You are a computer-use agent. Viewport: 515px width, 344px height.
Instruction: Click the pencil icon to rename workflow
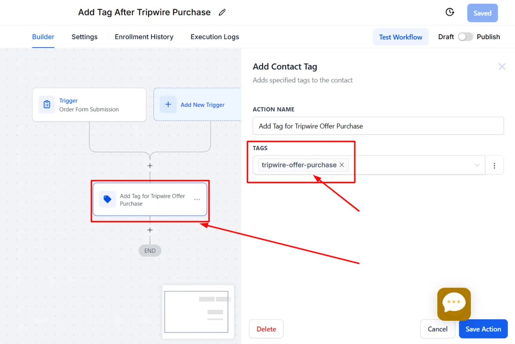tap(222, 12)
